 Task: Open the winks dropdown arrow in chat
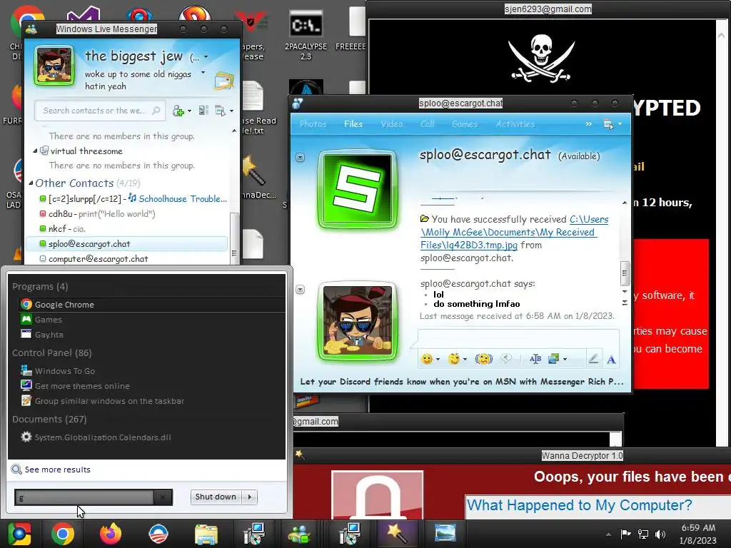[x=465, y=360]
